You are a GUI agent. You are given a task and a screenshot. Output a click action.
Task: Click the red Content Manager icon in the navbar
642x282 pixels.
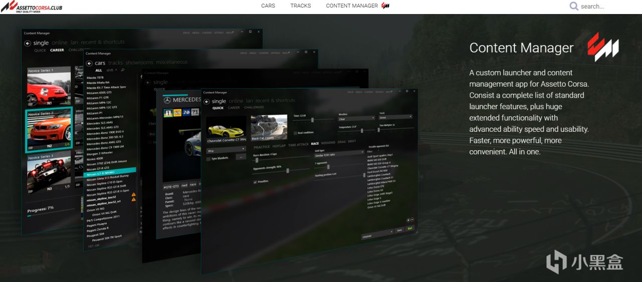pos(385,6)
